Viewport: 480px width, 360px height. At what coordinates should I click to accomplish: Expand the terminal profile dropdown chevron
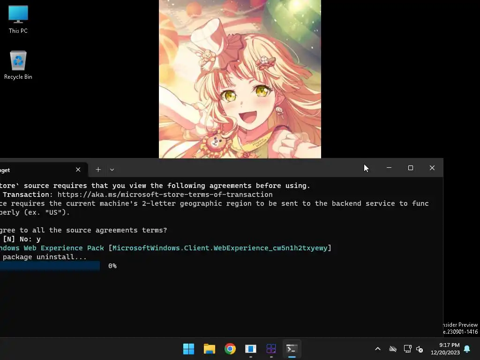[112, 170]
